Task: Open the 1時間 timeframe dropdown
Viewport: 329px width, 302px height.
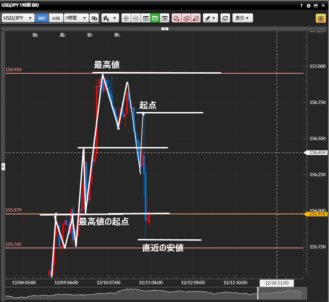Action: point(76,18)
